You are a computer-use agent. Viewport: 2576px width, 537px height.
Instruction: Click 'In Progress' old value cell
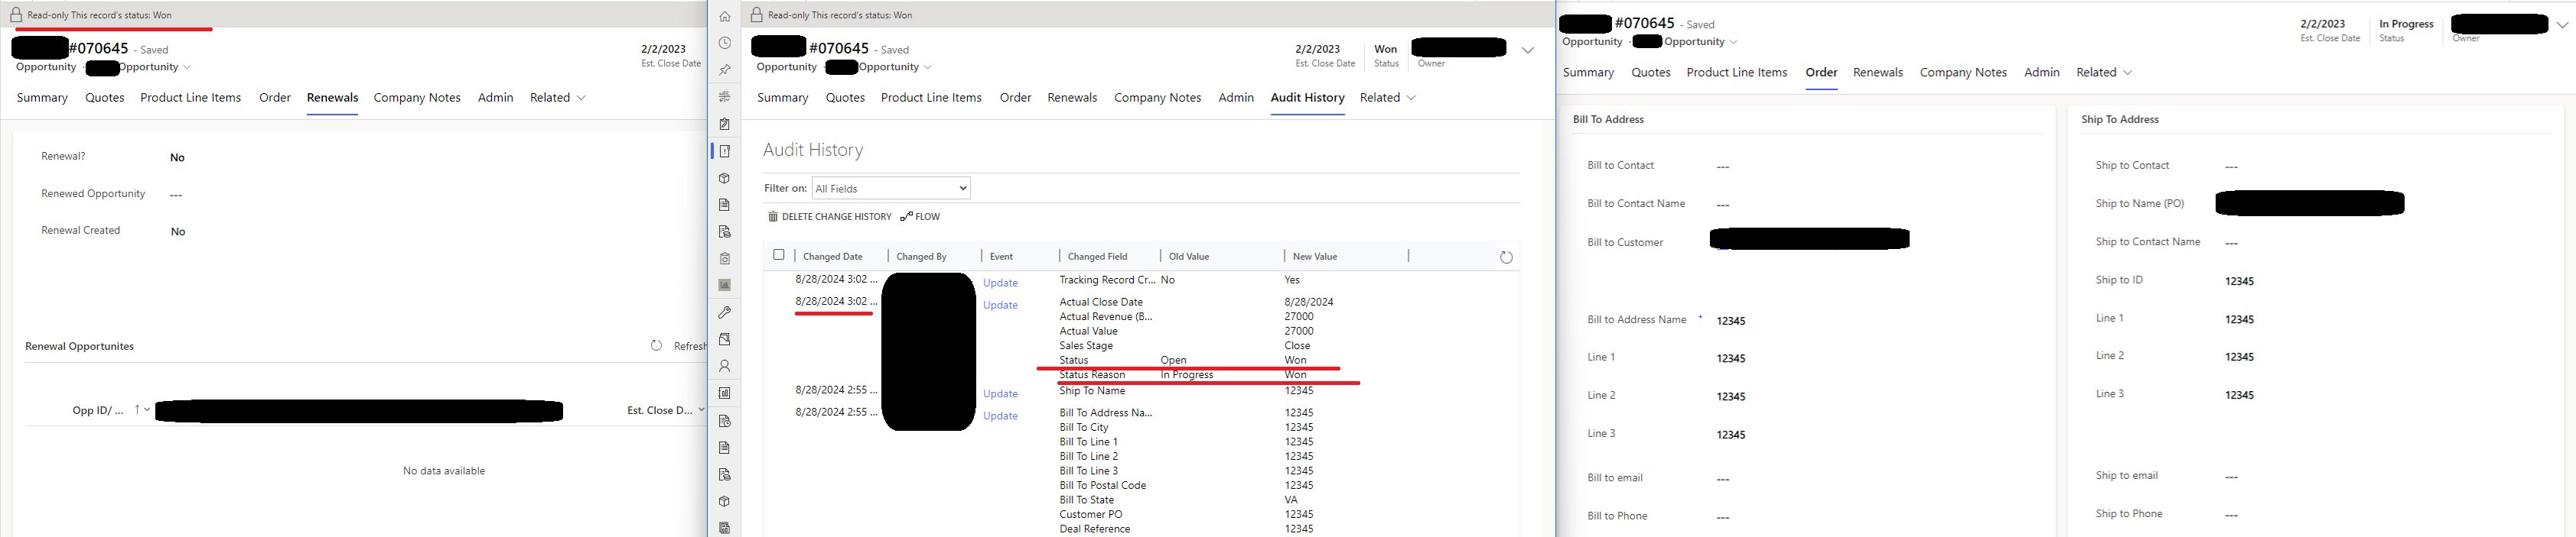tap(1186, 374)
